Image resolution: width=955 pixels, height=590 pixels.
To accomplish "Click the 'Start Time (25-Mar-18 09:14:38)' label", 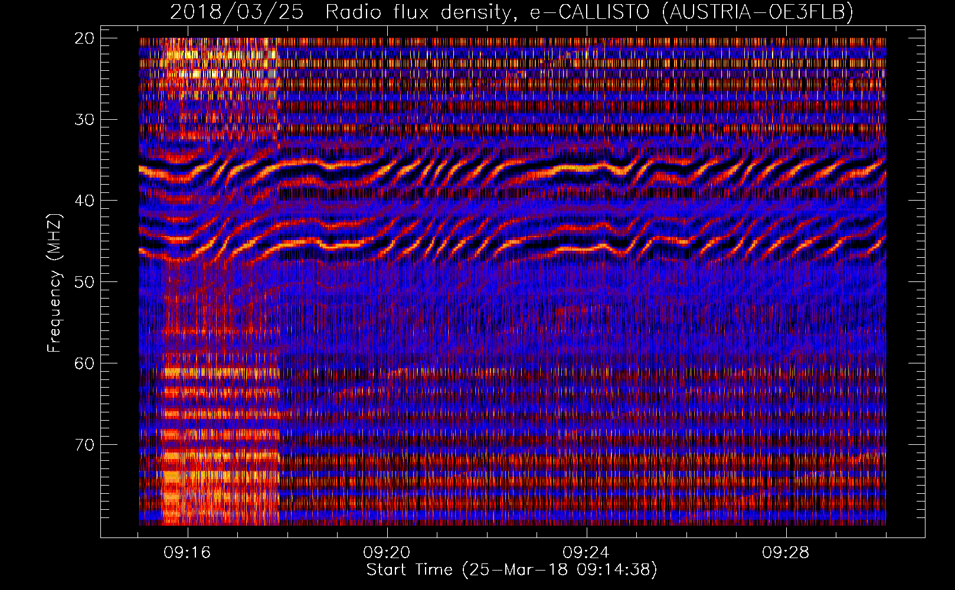I will click(x=512, y=570).
